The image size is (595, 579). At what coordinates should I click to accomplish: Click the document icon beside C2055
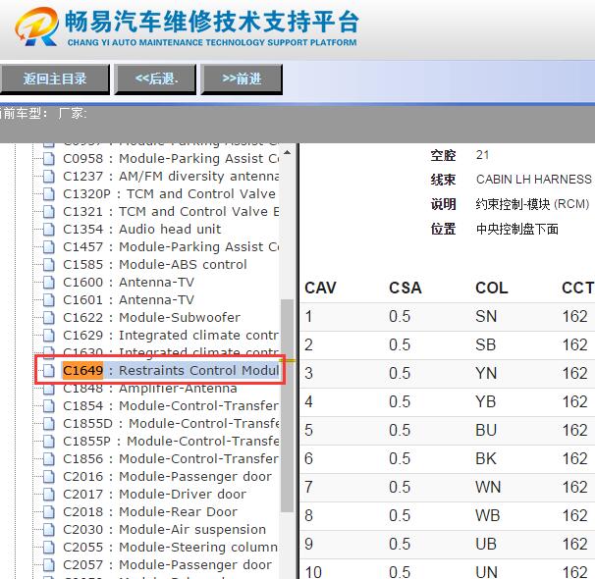coord(48,548)
